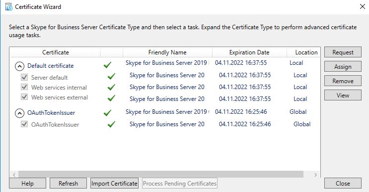Open the Help button
The image size is (369, 192).
pos(27,183)
